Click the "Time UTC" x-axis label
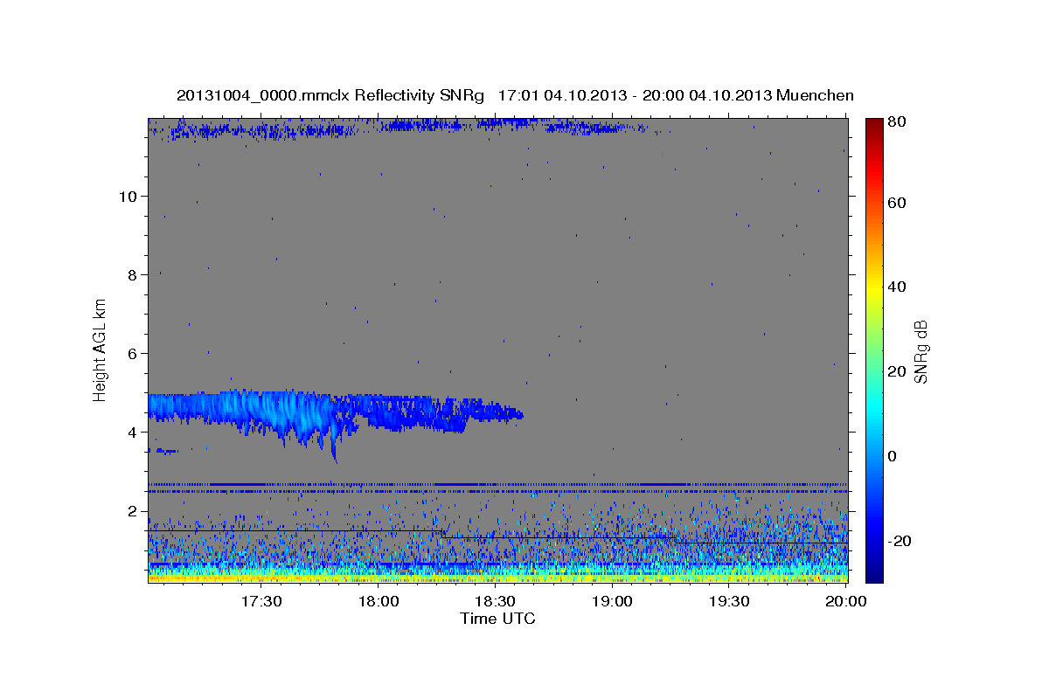The image size is (1049, 699). [497, 619]
